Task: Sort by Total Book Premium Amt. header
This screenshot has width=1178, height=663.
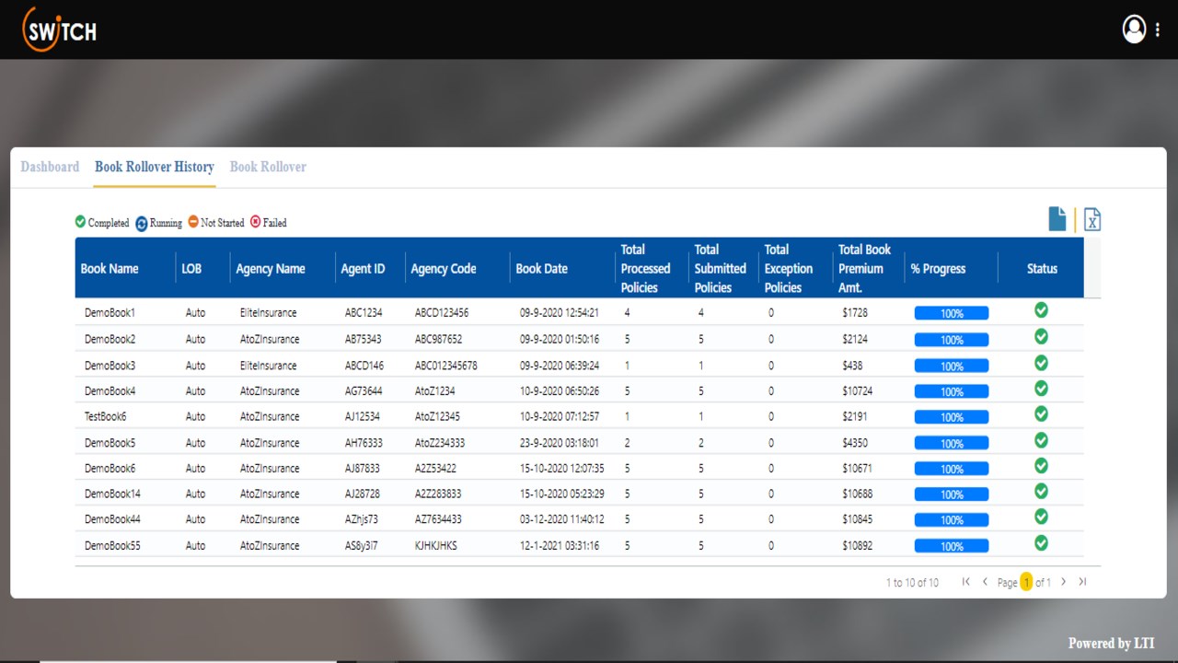Action: (864, 268)
